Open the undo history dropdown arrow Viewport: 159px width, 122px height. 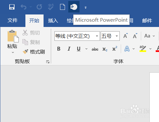click(31, 7)
